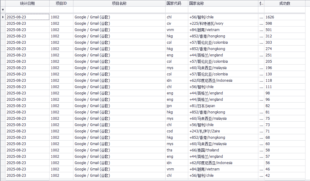This screenshot has width=310, height=181.
Task: Click +44/英格兰/england in the 98 row
Action: 223,93
